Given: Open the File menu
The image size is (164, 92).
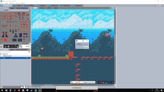Looking at the screenshot, I should [x=2, y=3].
